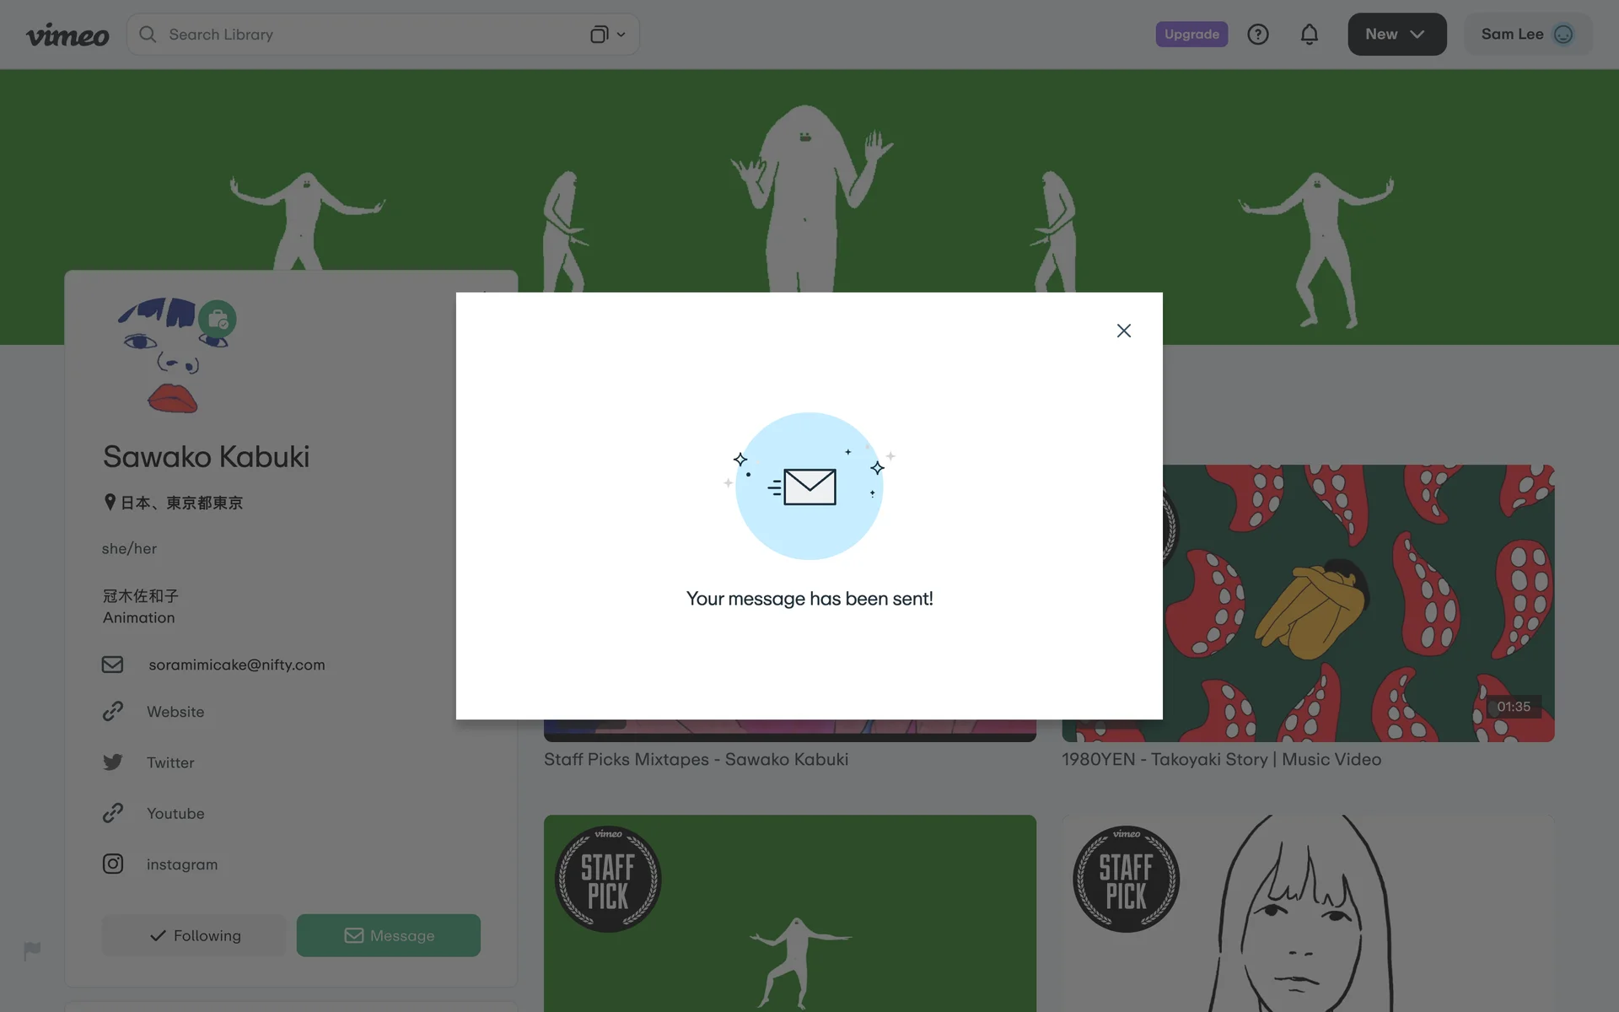Open Staff Picks Mixtapes - Sawako Kabuki title
Image resolution: width=1619 pixels, height=1012 pixels.
pyautogui.click(x=696, y=759)
